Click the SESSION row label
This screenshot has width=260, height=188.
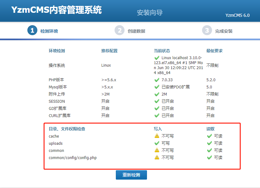tap(57, 101)
